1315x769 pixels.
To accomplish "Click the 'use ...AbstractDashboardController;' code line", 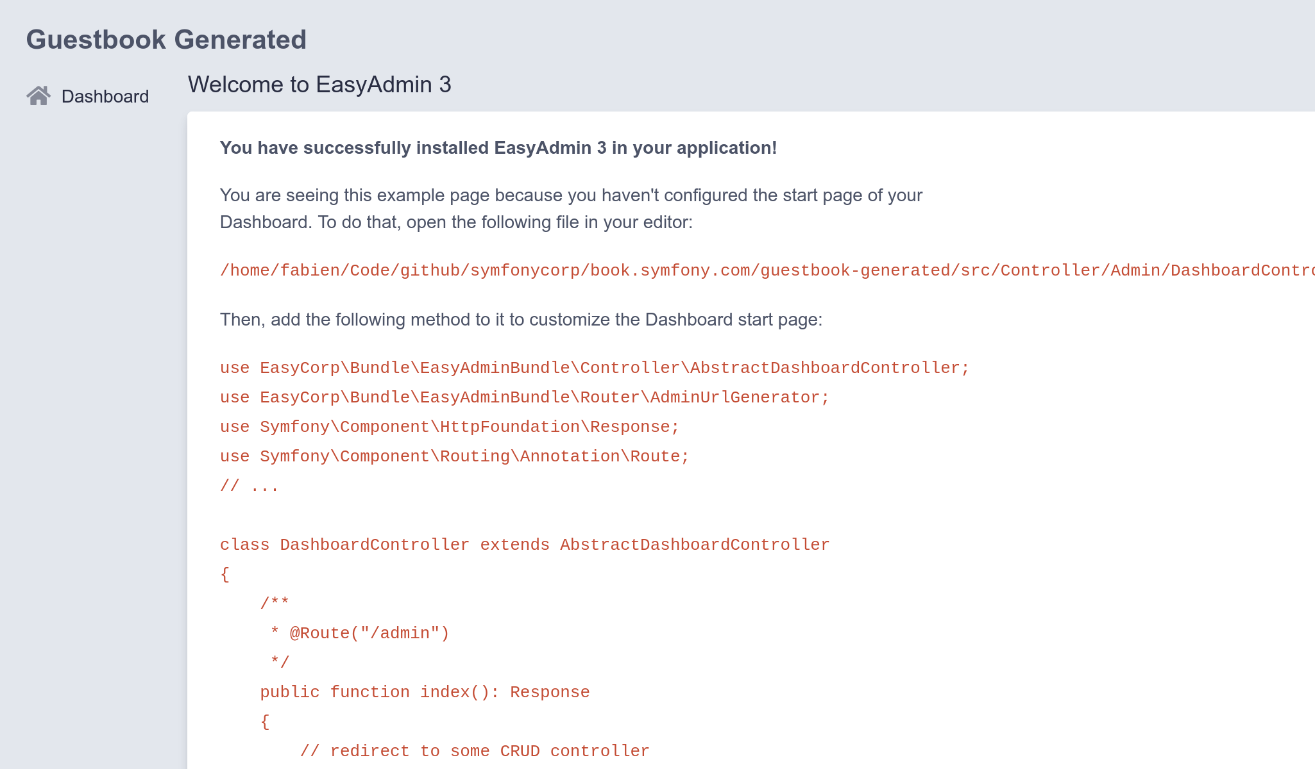I will pos(595,368).
